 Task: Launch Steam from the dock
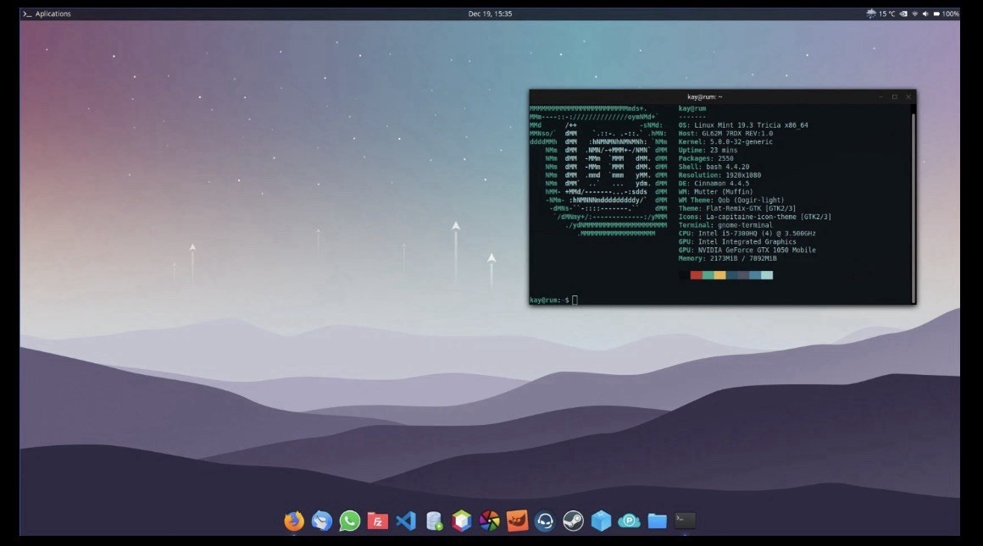(573, 521)
